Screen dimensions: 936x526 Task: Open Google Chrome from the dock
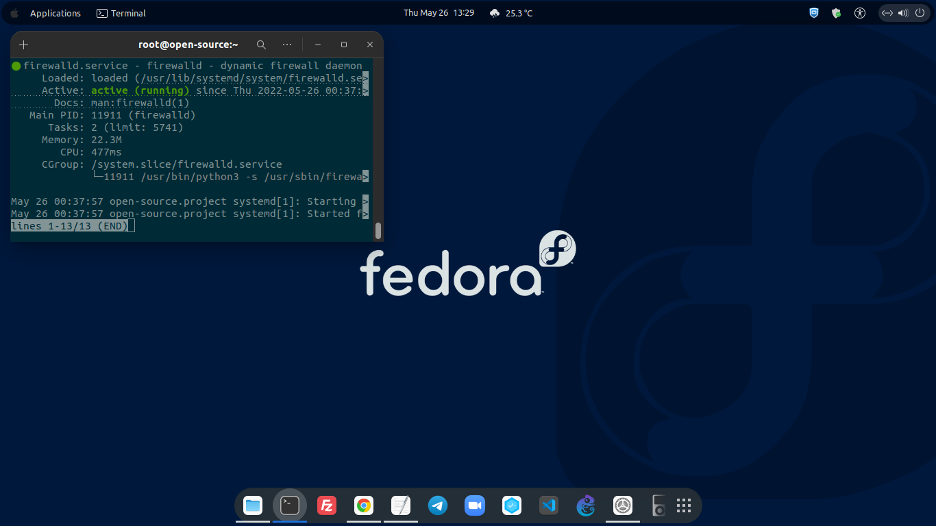(x=364, y=506)
